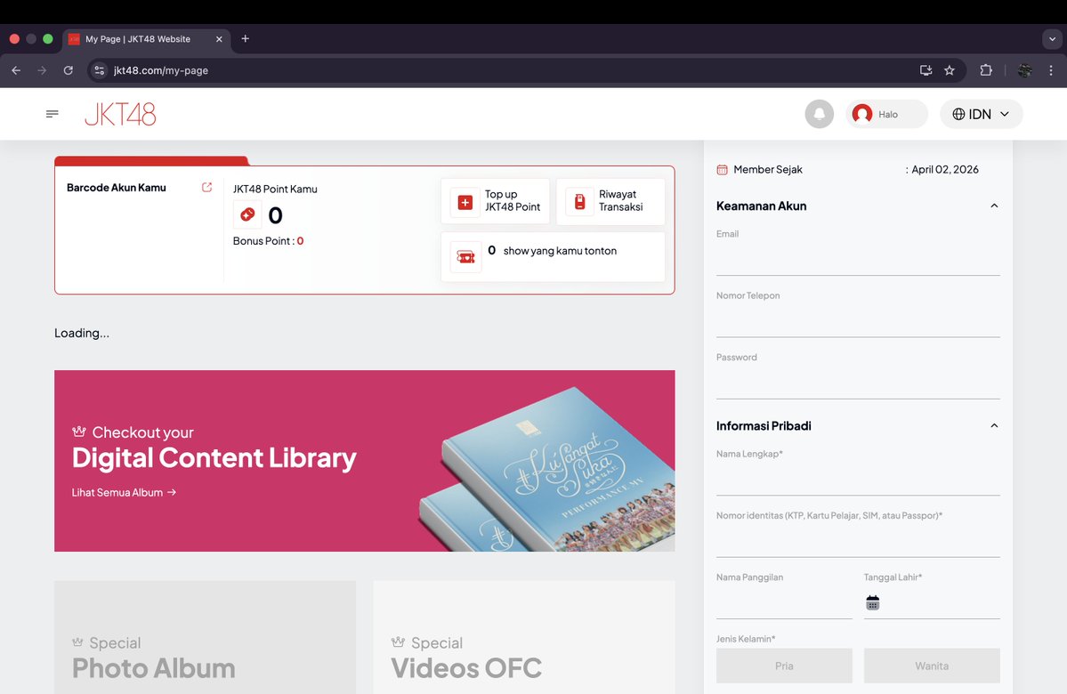The width and height of the screenshot is (1067, 694).
Task: Click the crown icon beside Checkout your
Action: click(x=79, y=432)
